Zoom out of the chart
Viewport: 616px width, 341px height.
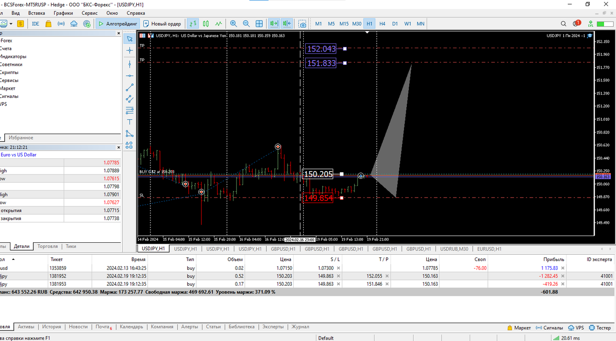[246, 23]
